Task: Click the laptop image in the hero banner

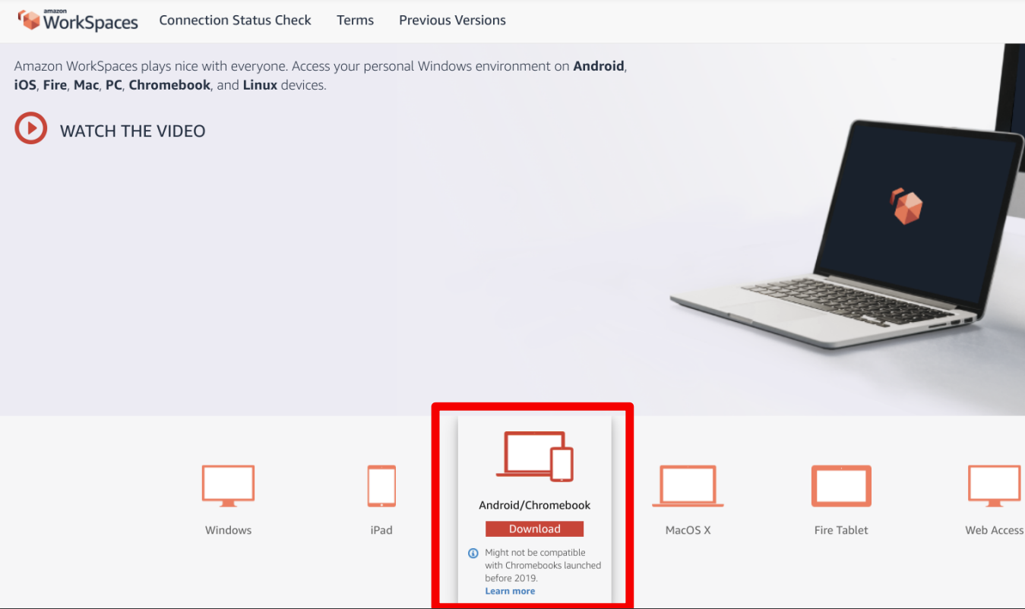Action: (x=847, y=235)
